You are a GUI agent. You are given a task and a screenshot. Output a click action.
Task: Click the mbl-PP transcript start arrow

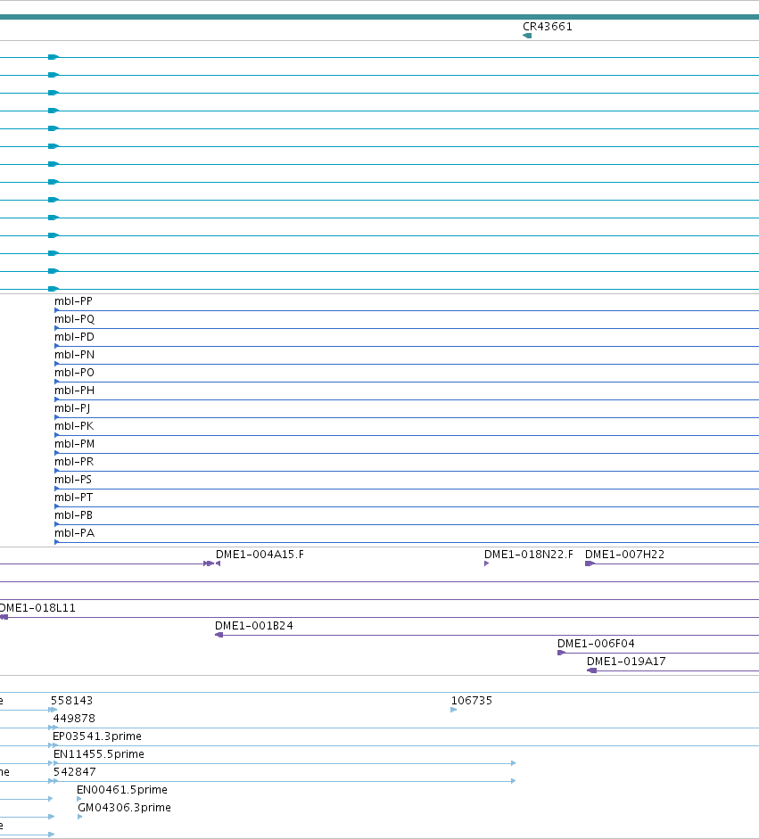(x=57, y=310)
